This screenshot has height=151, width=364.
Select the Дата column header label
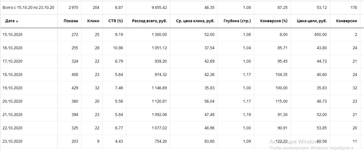tap(10, 21)
